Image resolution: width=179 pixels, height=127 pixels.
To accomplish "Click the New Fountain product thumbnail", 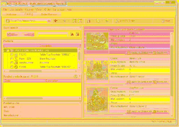I will (x=98, y=70).
